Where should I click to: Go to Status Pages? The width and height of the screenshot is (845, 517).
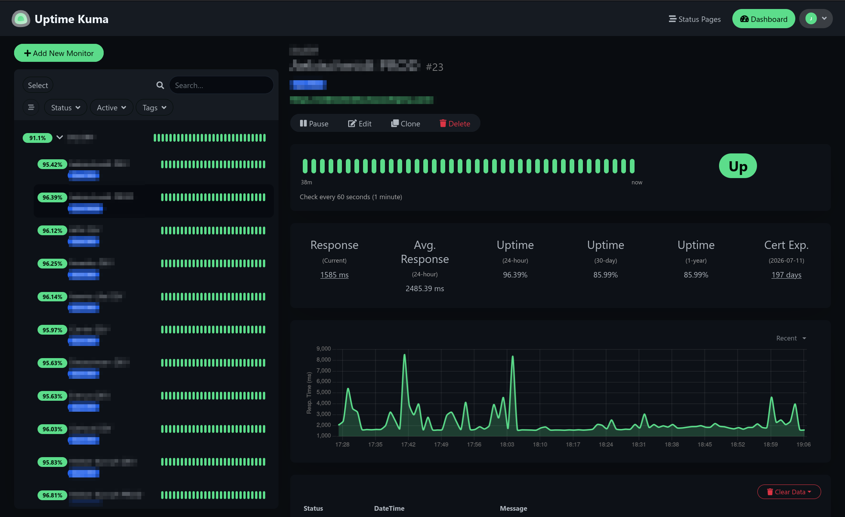click(695, 19)
